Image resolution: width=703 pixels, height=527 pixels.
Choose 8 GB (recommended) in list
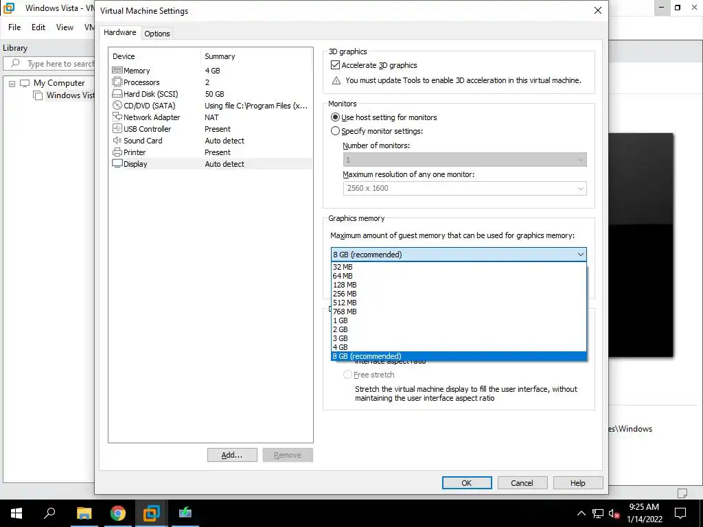pyautogui.click(x=459, y=356)
